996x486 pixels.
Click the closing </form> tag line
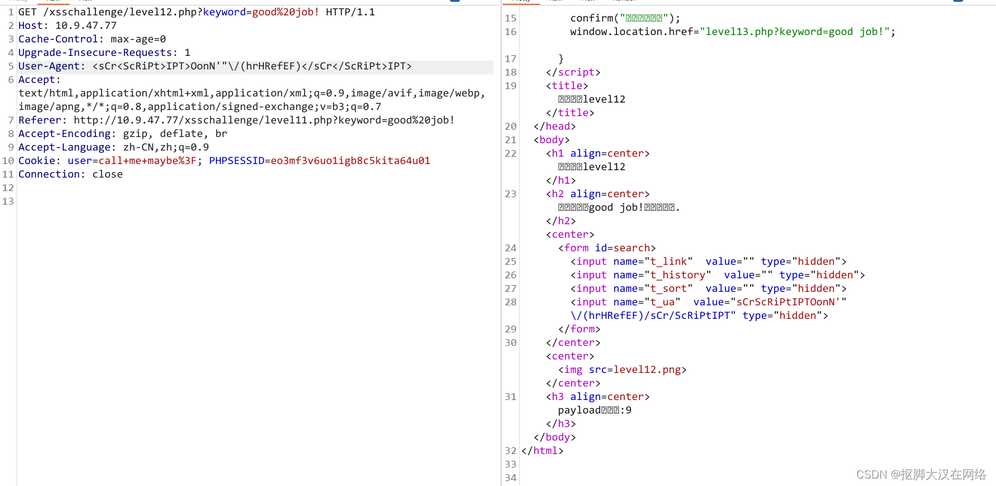click(x=579, y=329)
